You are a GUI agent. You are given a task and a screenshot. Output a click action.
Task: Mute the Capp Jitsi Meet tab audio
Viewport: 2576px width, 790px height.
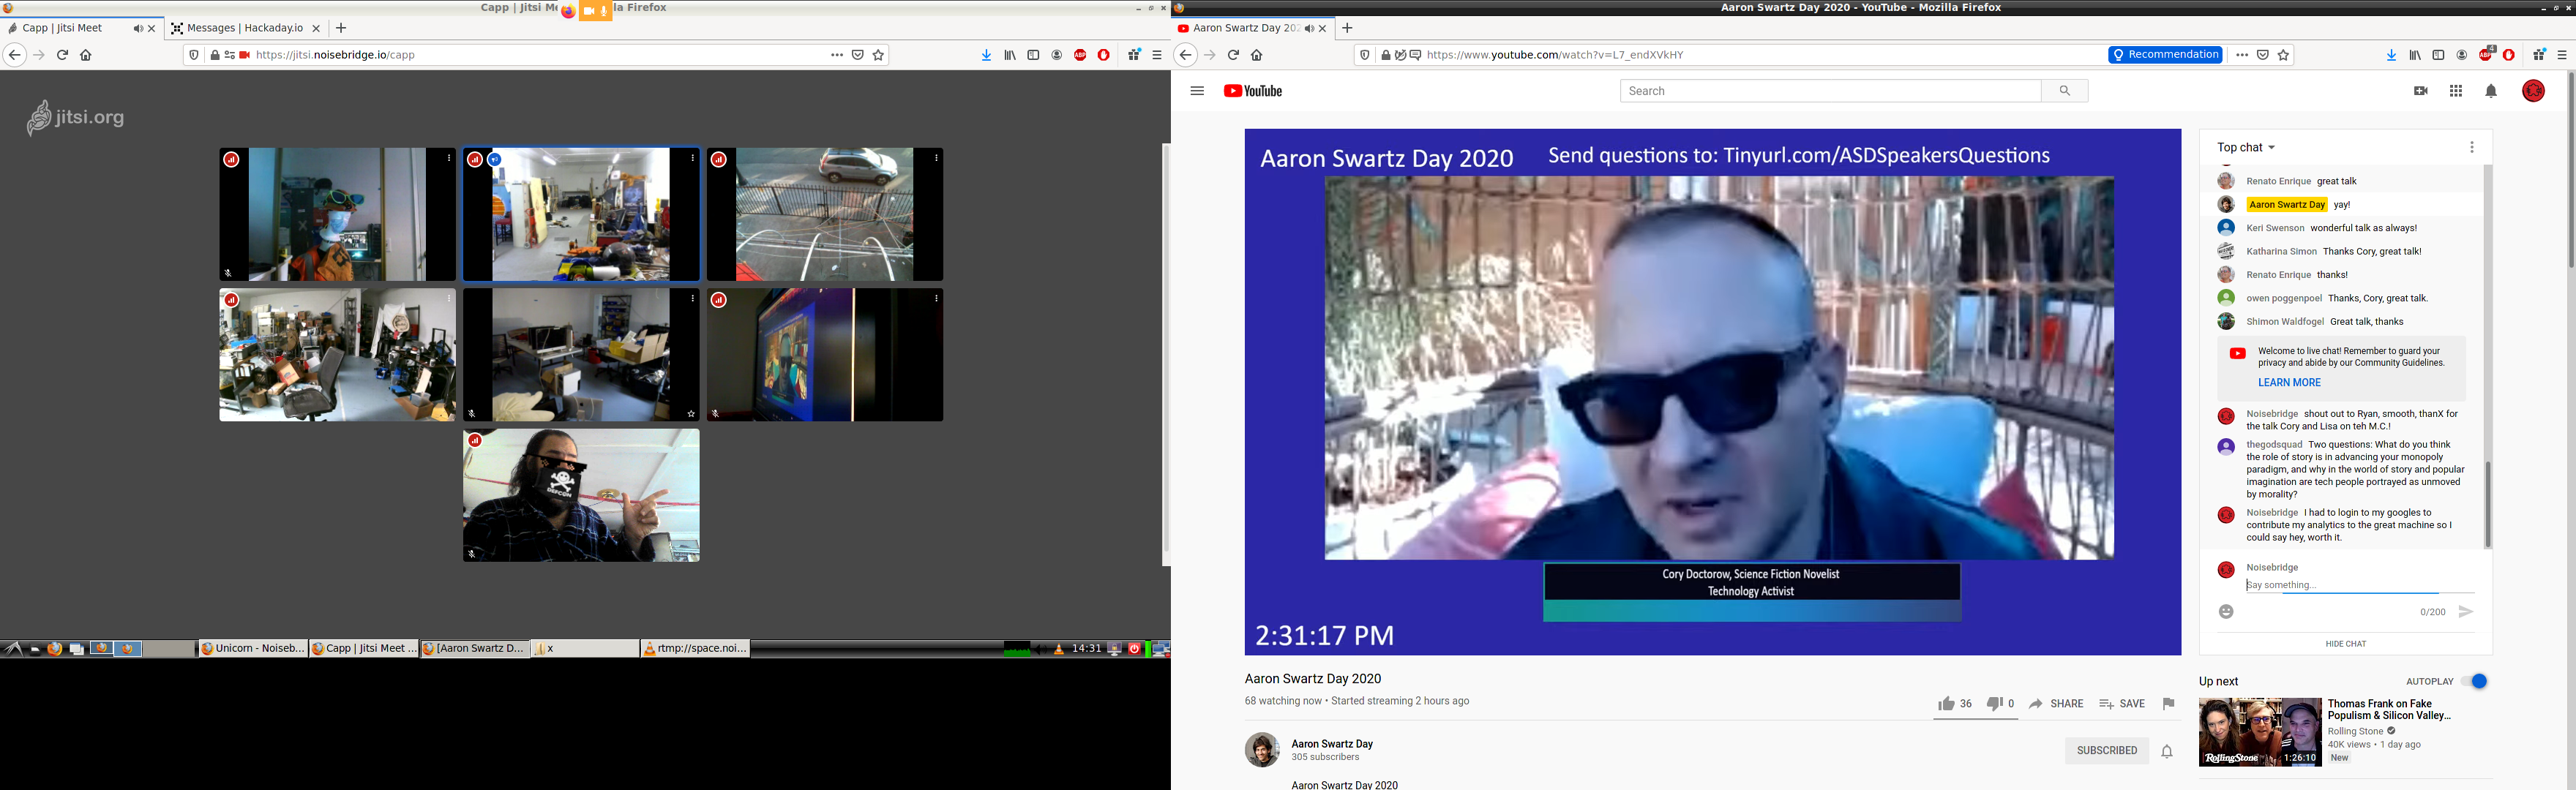pyautogui.click(x=138, y=28)
